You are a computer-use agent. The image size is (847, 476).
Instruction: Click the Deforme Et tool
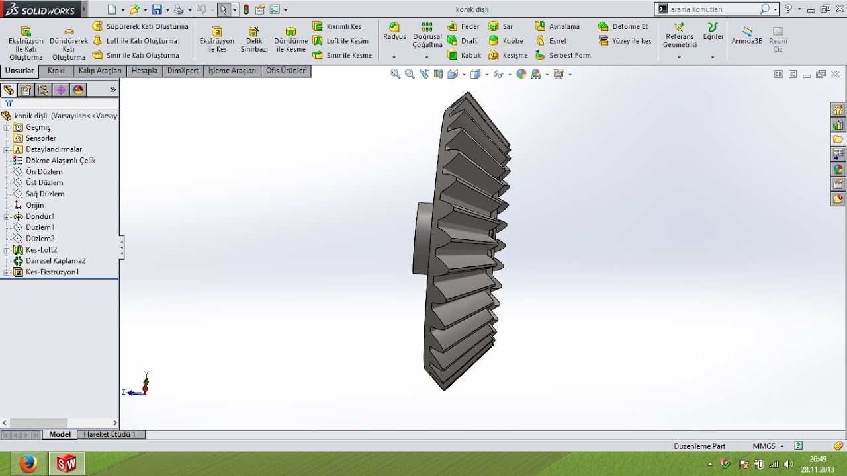point(623,26)
